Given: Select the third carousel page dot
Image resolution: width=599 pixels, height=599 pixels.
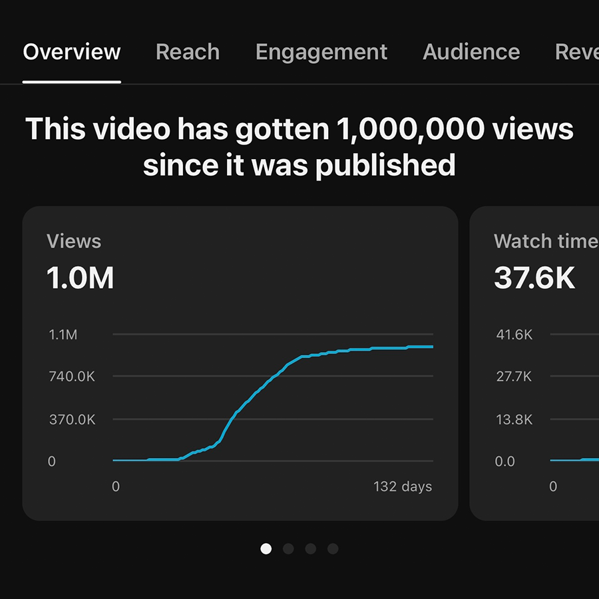Looking at the screenshot, I should [310, 548].
